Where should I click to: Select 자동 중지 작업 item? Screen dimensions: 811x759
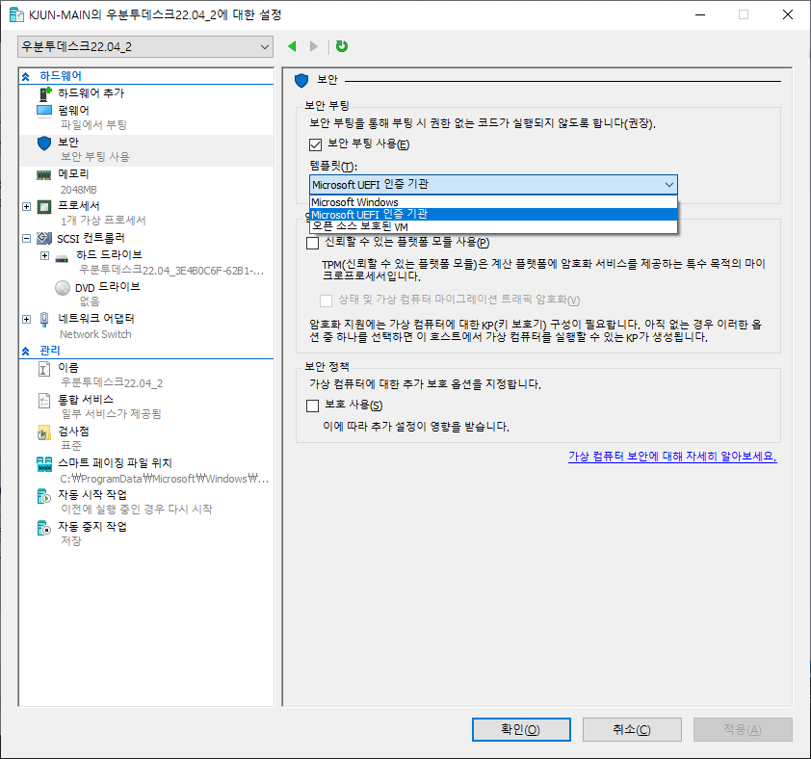[146, 534]
